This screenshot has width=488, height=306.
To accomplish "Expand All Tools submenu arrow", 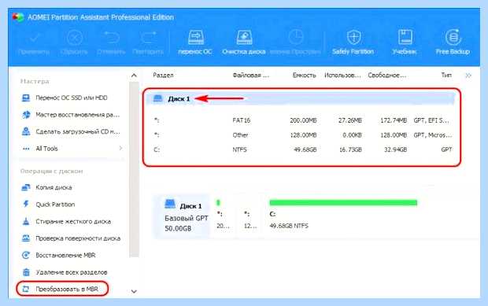I will pos(120,149).
